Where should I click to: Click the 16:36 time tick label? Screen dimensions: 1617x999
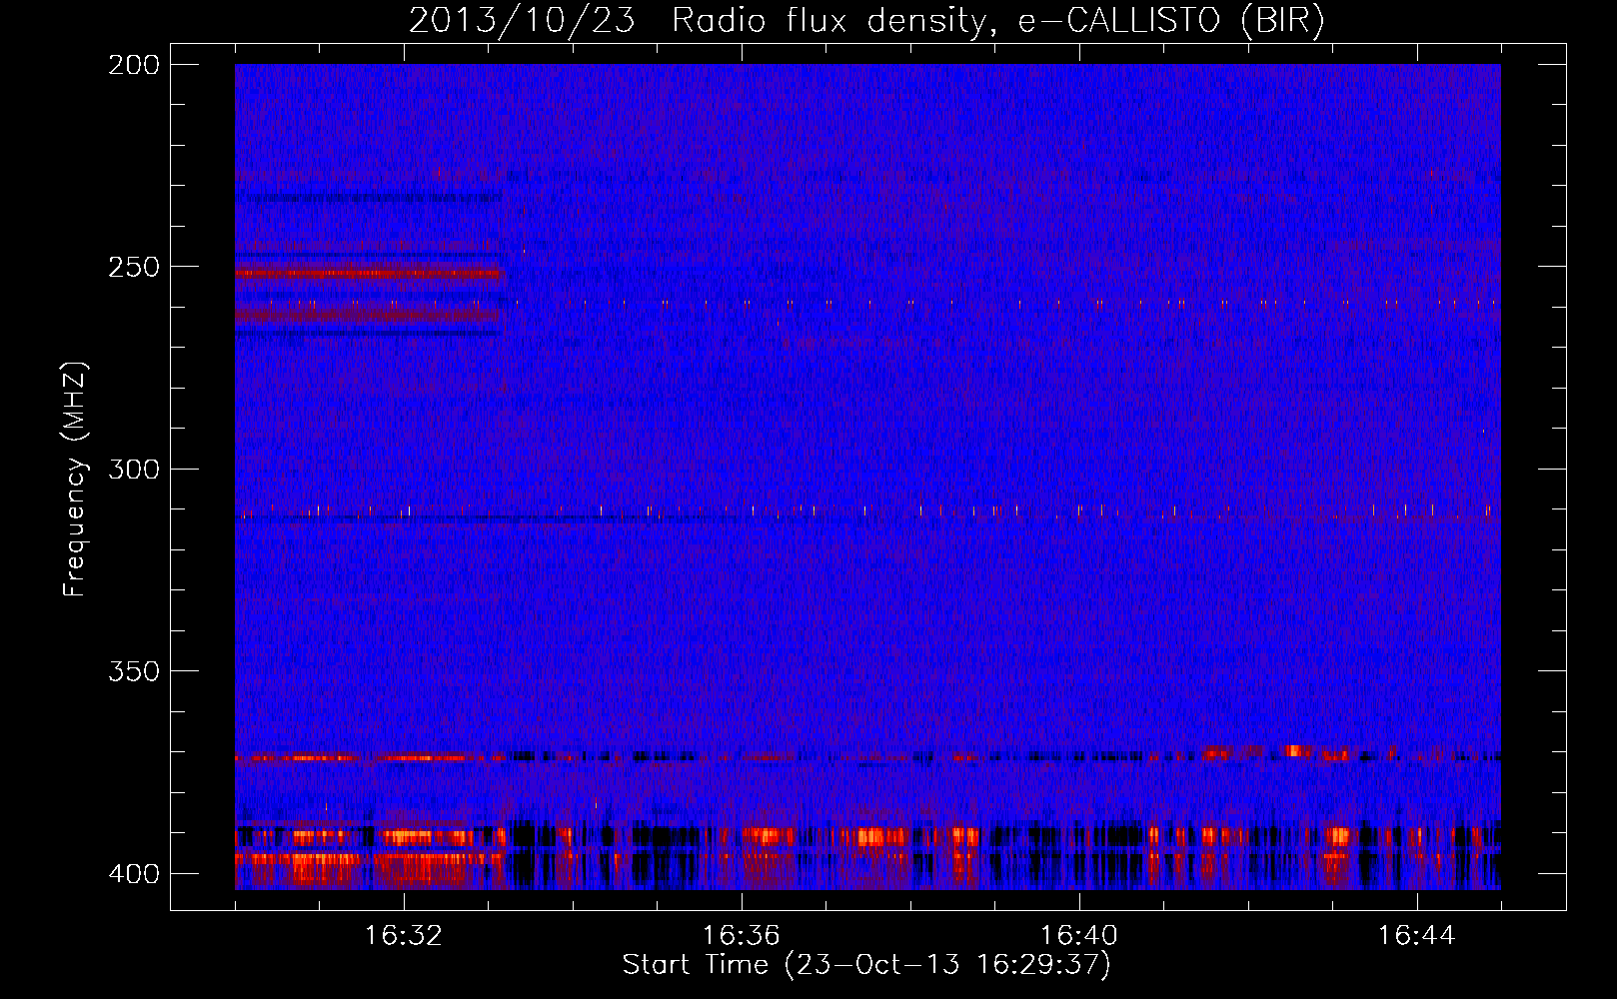742,936
